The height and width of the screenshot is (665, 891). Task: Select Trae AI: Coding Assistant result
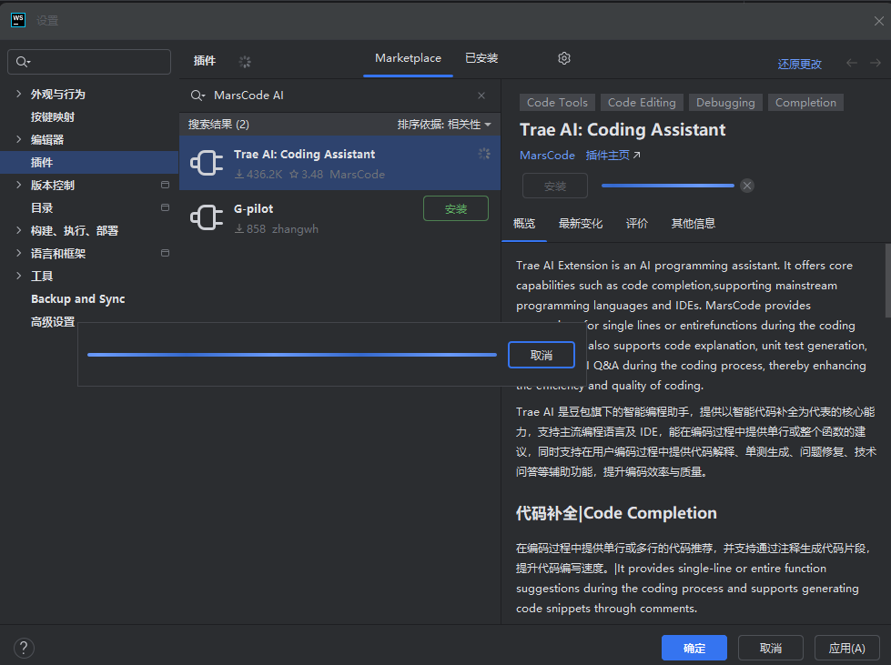339,163
